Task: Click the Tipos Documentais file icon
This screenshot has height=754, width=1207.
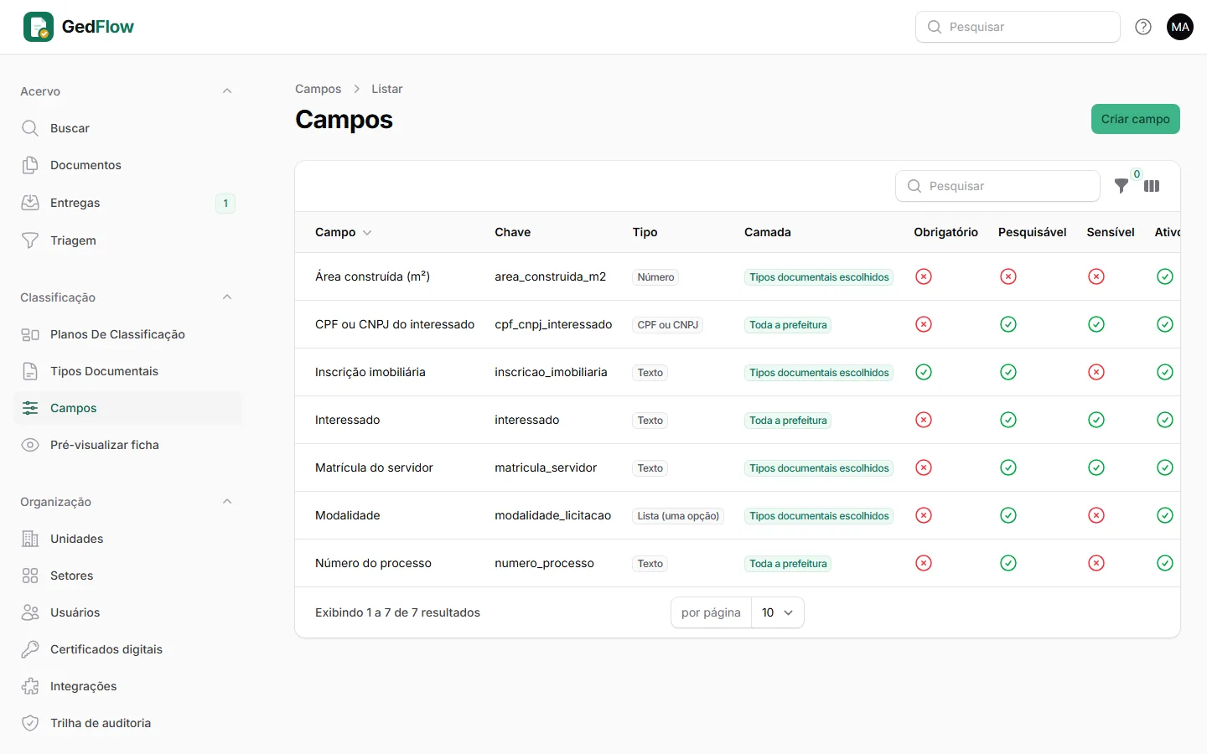Action: tap(30, 371)
